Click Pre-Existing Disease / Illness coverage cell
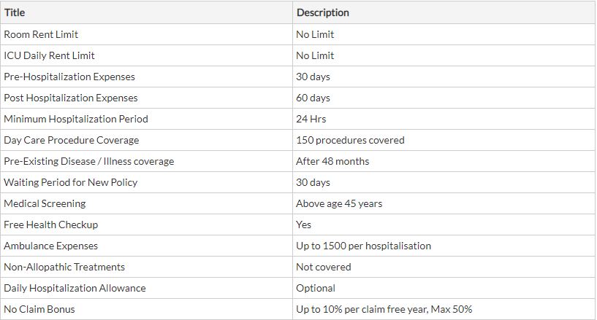597x320 pixels. [x=147, y=161]
